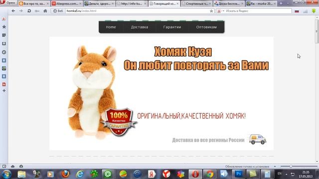Go forward with the forward arrow
The width and height of the screenshot is (319, 179).
point(21,11)
